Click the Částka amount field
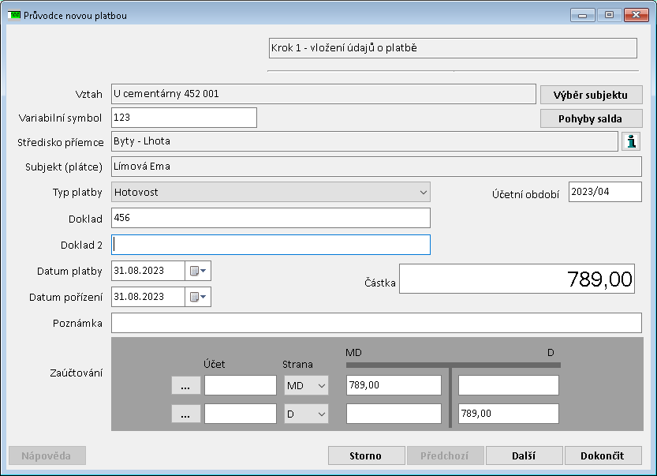Image resolution: width=657 pixels, height=476 pixels. (x=517, y=279)
